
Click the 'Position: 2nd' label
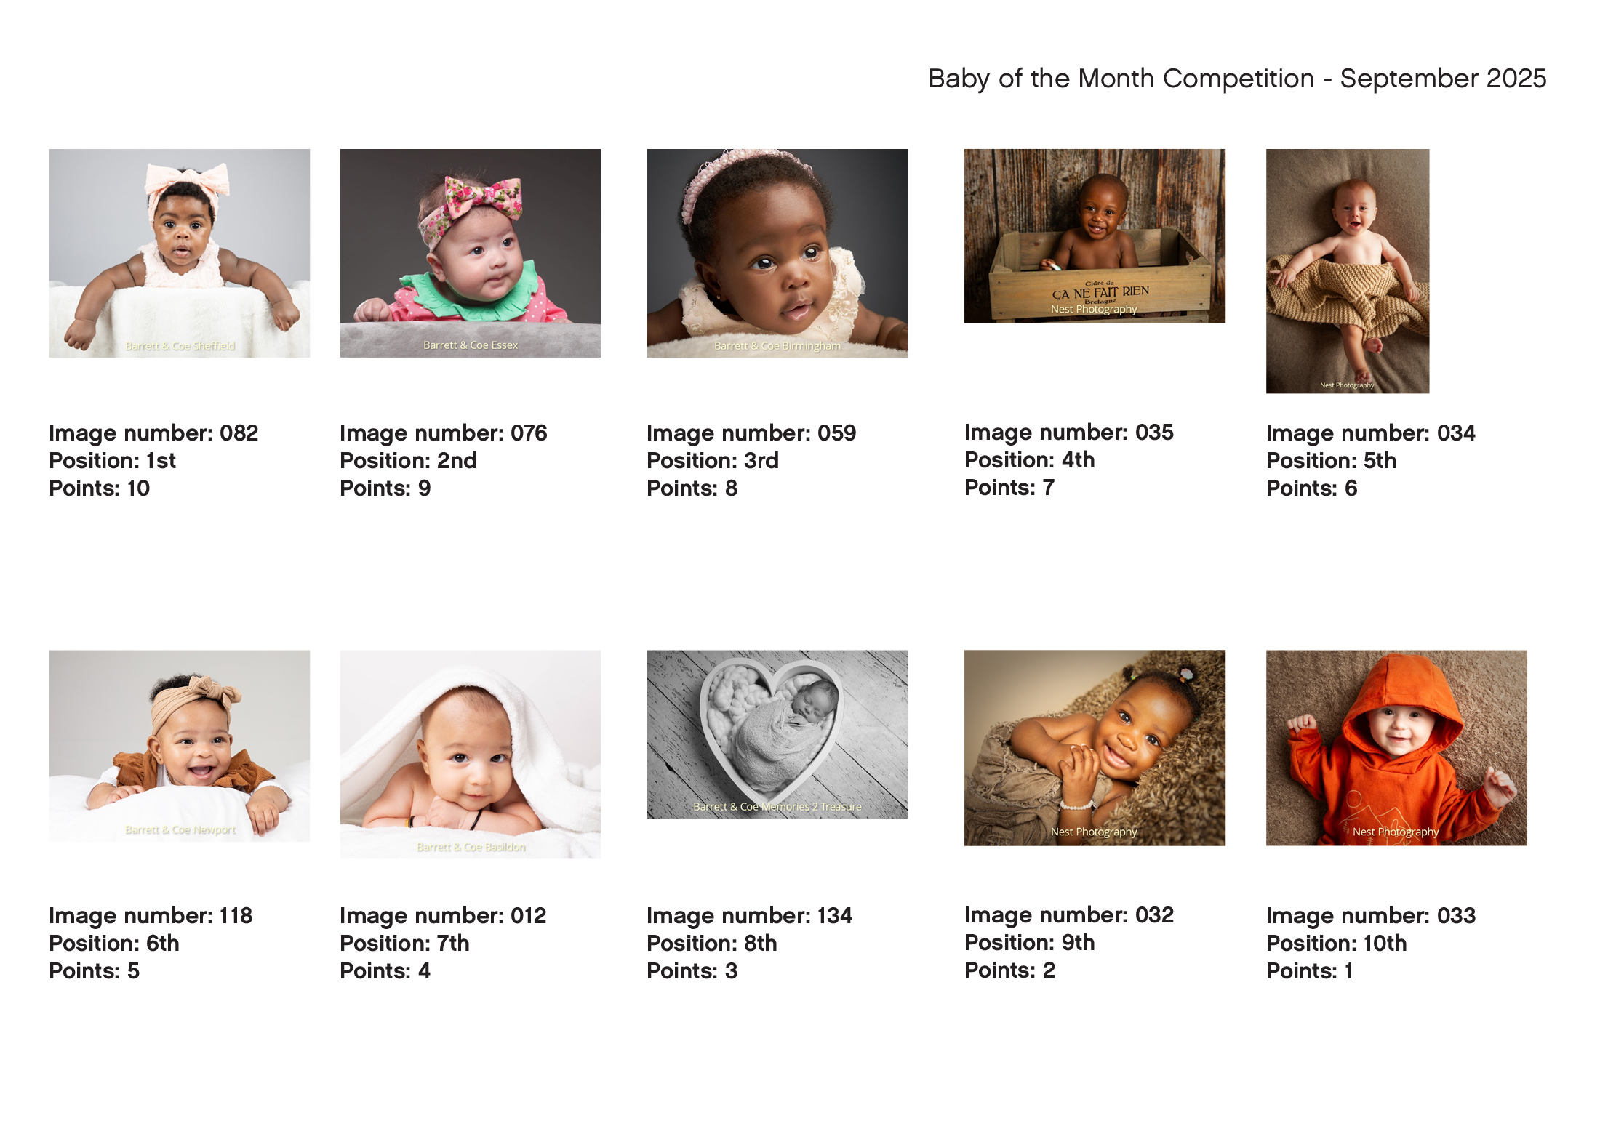(x=408, y=460)
